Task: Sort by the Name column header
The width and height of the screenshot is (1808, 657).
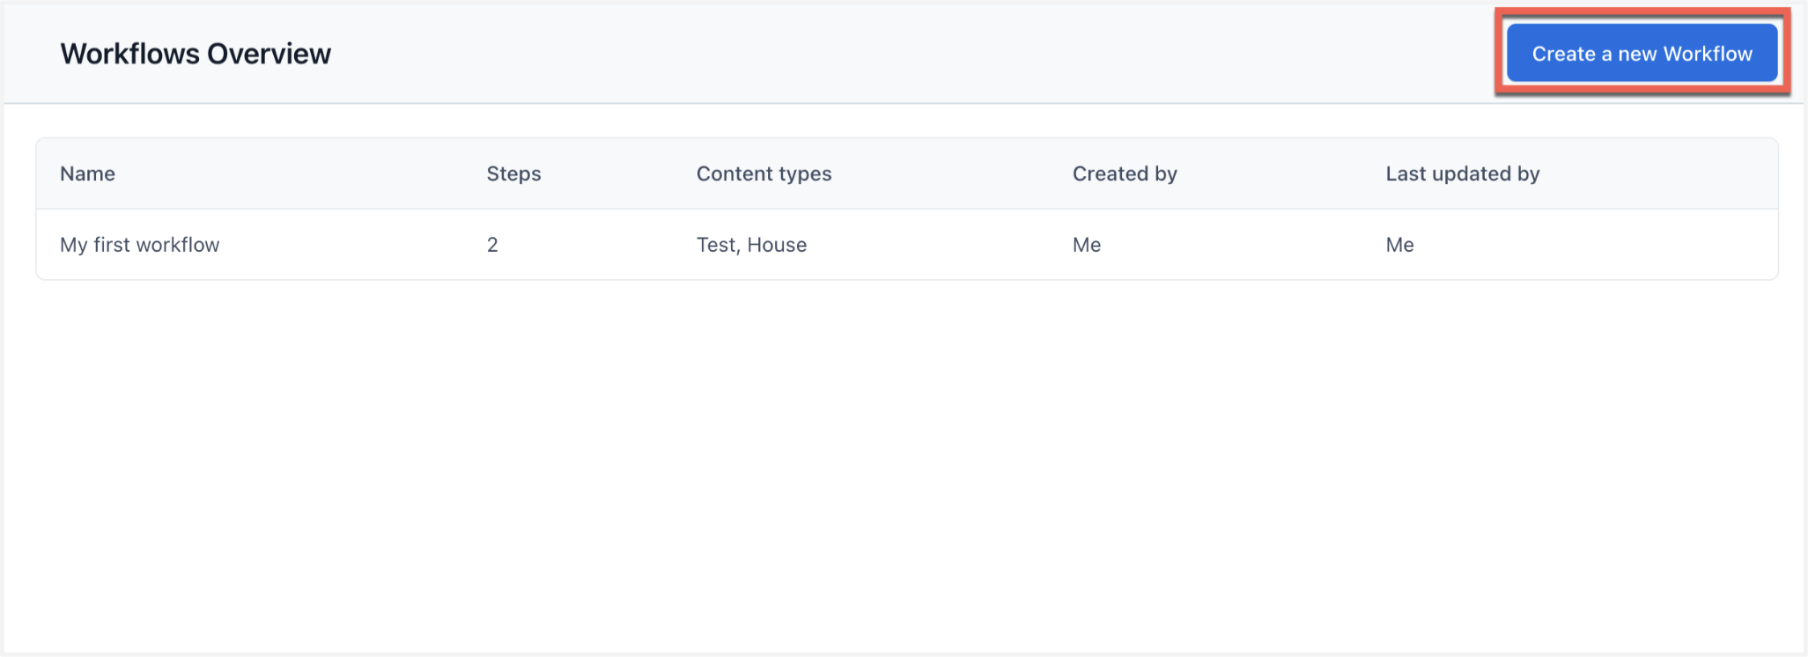Action: click(x=87, y=173)
